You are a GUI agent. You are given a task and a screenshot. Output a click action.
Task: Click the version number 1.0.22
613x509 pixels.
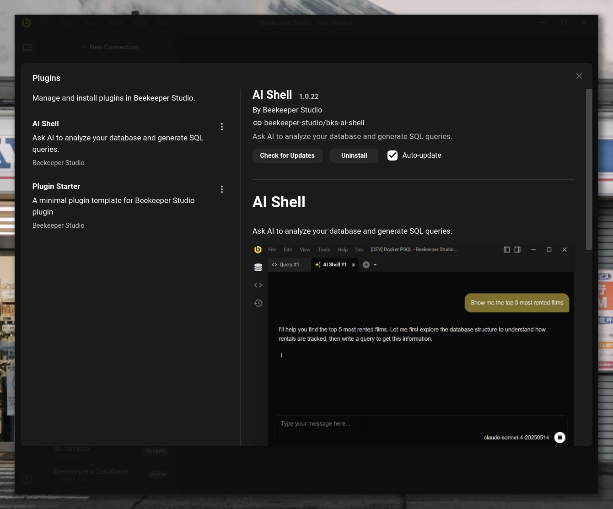pyautogui.click(x=309, y=96)
